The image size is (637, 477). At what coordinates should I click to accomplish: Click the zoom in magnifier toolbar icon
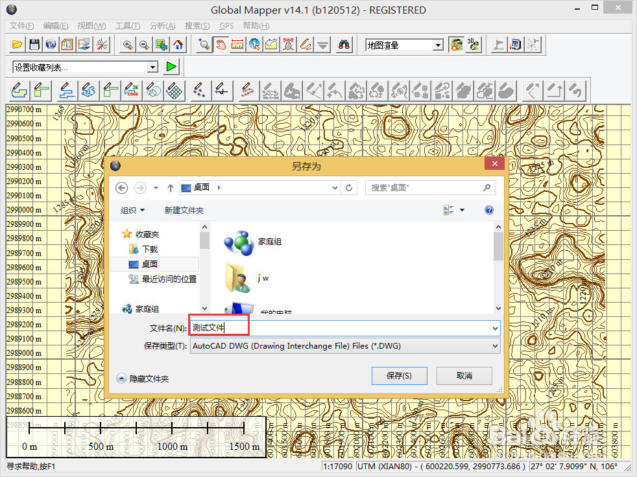128,44
